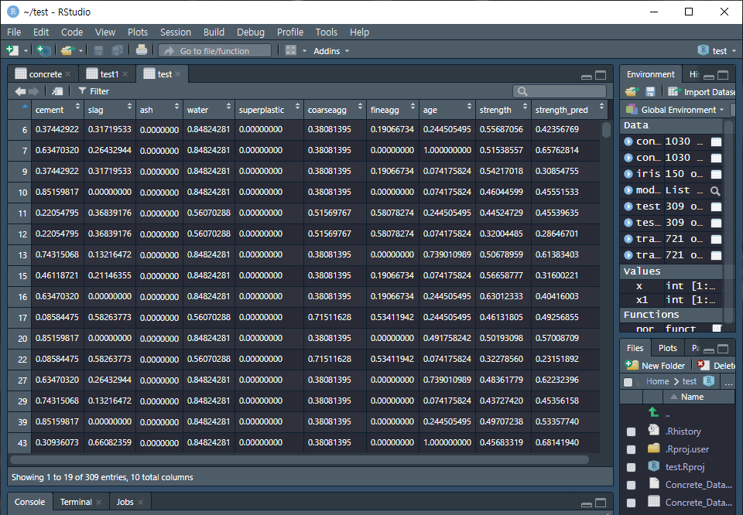Click the Print icon in toolbar
The width and height of the screenshot is (743, 515).
(141, 50)
